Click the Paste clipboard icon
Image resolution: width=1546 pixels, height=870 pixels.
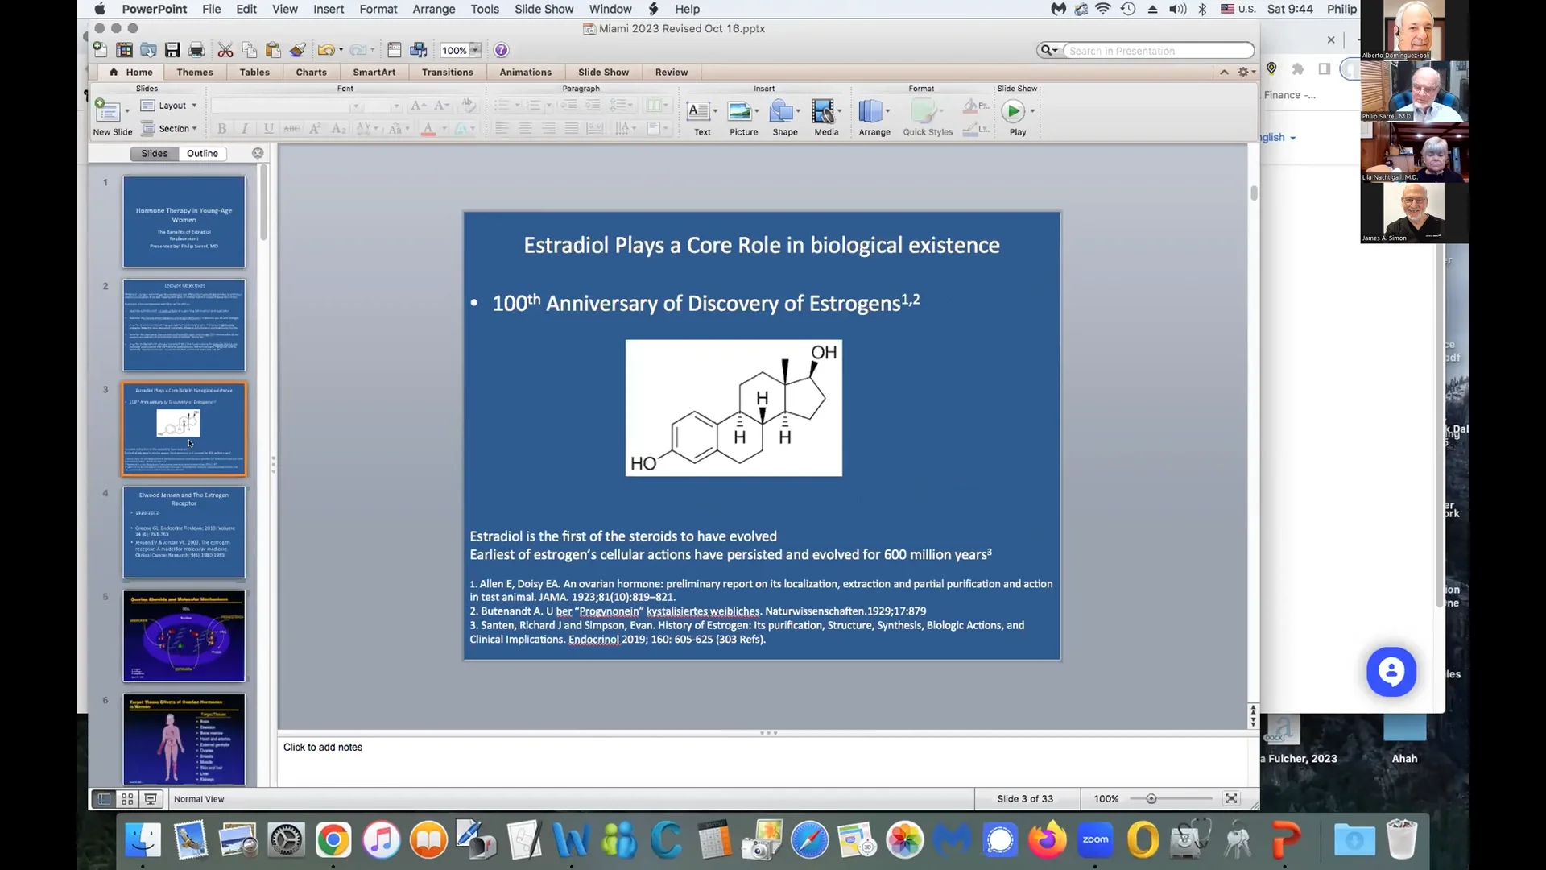[273, 50]
